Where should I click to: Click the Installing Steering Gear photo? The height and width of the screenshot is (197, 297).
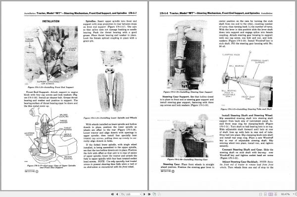point(188,136)
